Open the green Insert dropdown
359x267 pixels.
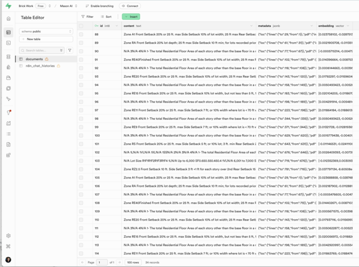[x=131, y=17]
